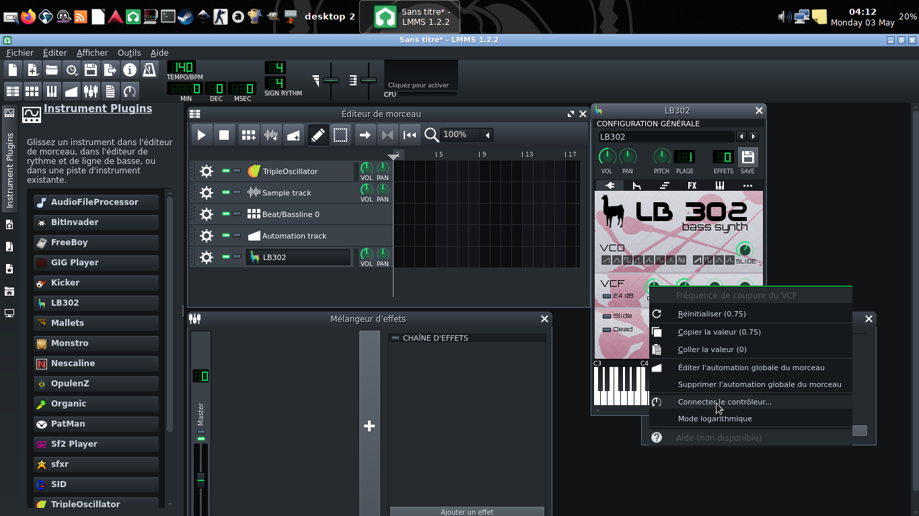Enable the Dead toggle in LB302
Viewport: 919px width, 516px height.
coord(607,329)
